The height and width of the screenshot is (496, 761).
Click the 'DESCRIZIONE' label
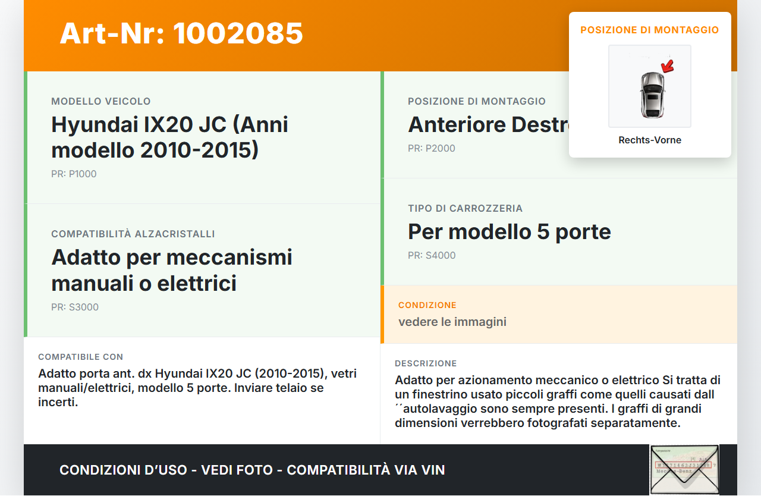(x=426, y=363)
